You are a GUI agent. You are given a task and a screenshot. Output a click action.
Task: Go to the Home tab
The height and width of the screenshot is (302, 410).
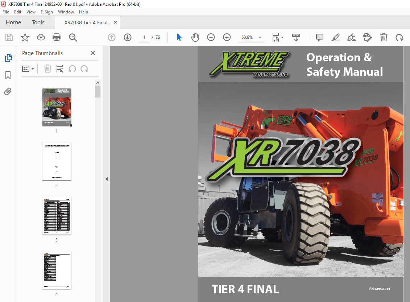pyautogui.click(x=13, y=22)
